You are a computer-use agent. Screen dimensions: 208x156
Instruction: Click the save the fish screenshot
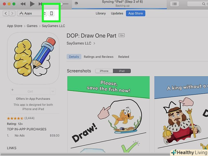(x=108, y=114)
